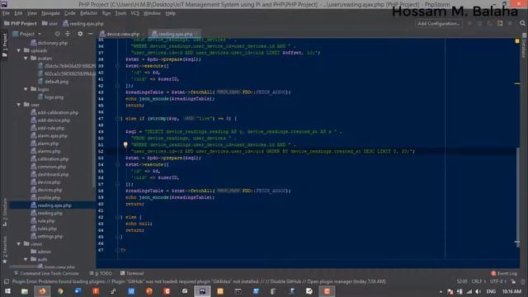Viewport: 528px width, 297px height.
Task: Select settings.php in project tree
Action: (47, 237)
